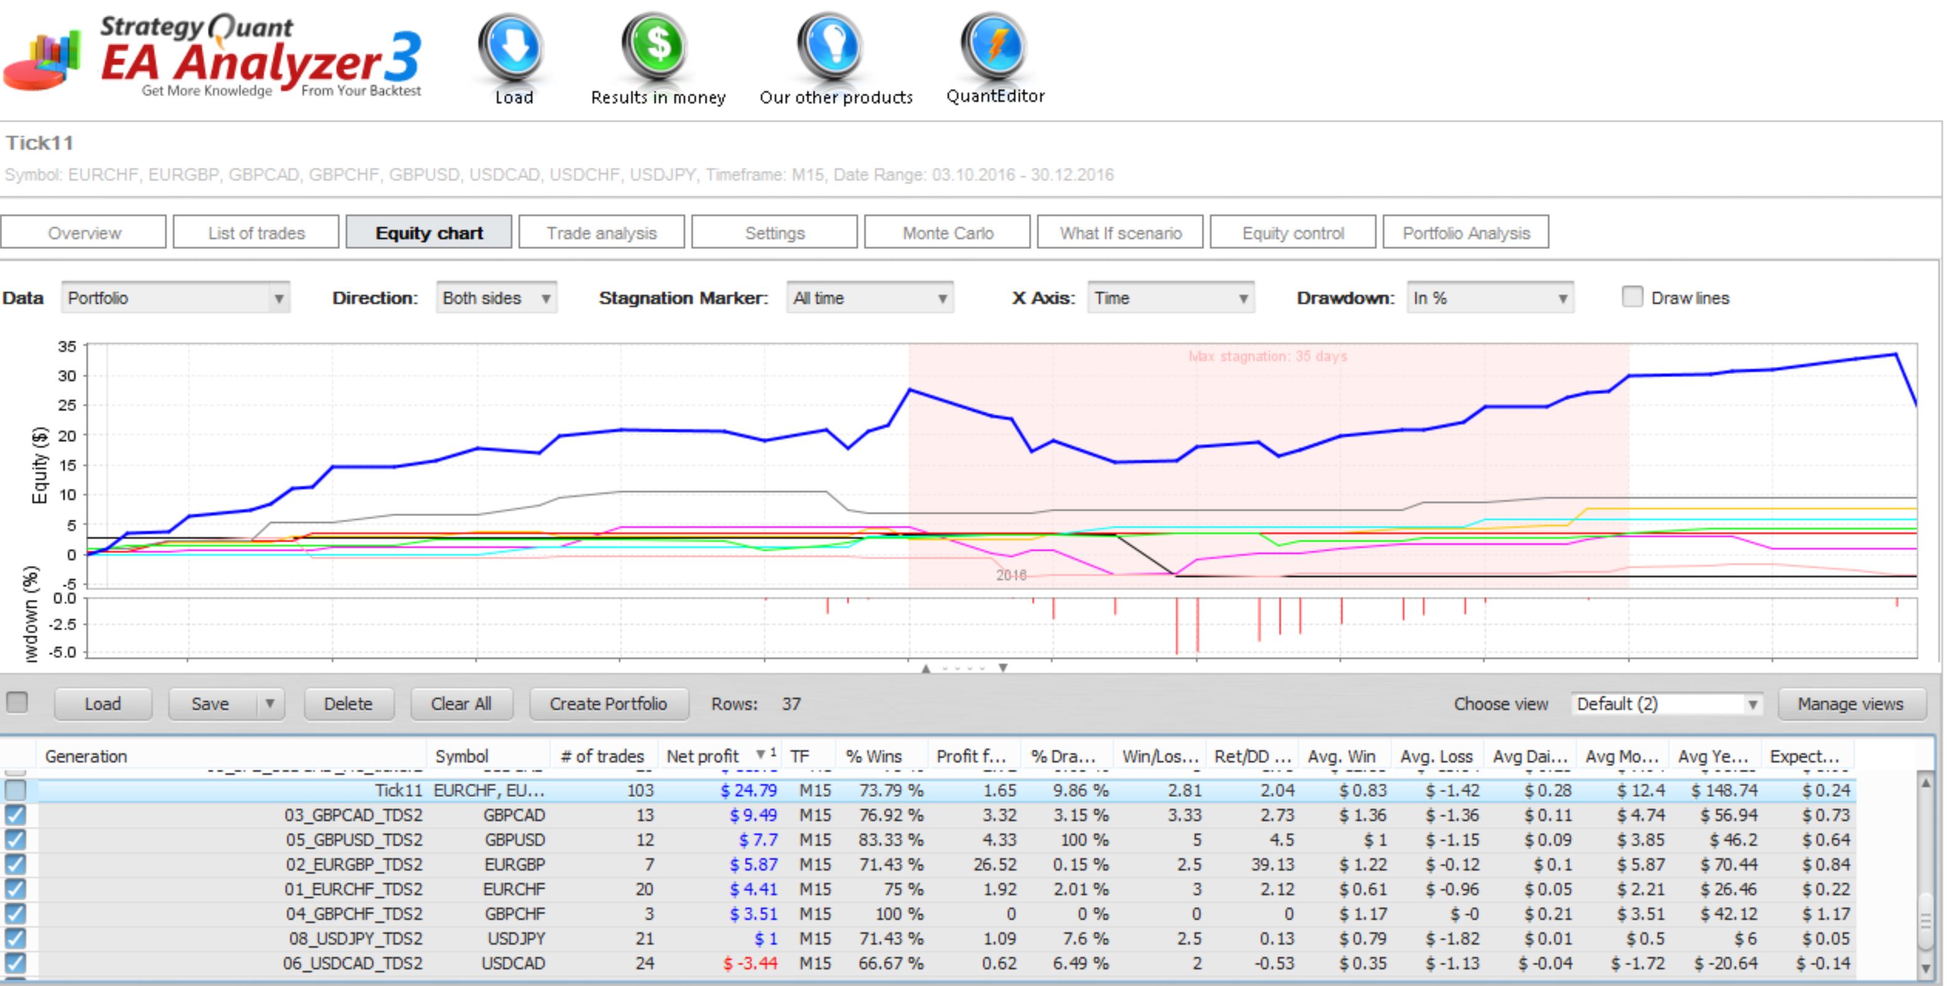
Task: Uncheck the 03_GBPCAD_TDS2 row checkbox
Action: tap(15, 815)
